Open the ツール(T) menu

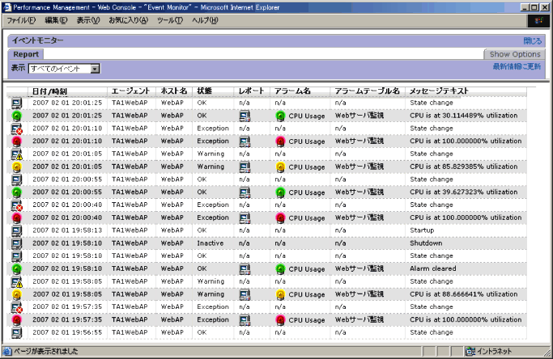coord(169,19)
